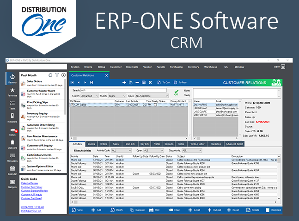Click the Email button

[174, 210]
